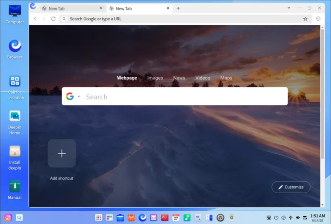Image resolution: width=331 pixels, height=224 pixels.
Task: Open the input method icon with quote marks in dock
Action: 198,217
